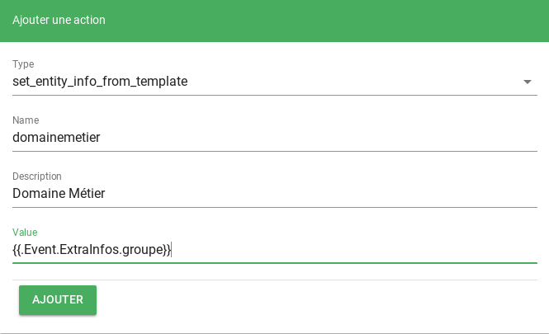
Task: Click at end of the Value template braces
Action: click(x=171, y=250)
